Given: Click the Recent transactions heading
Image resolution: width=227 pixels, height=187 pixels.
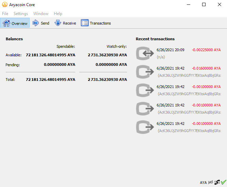Looking at the screenshot, I should pyautogui.click(x=155, y=39).
